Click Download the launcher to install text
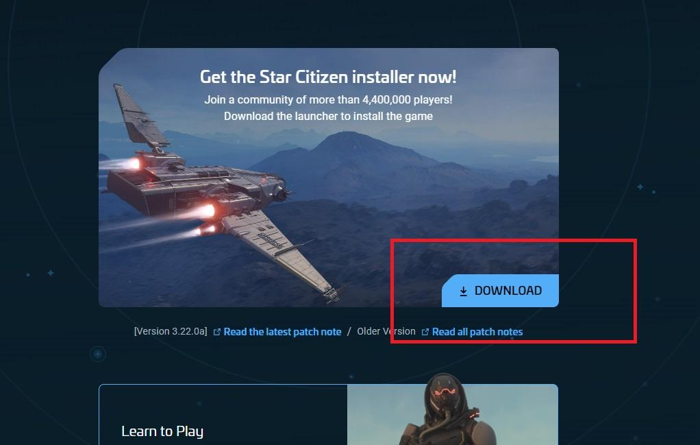The image size is (700, 445). [328, 116]
